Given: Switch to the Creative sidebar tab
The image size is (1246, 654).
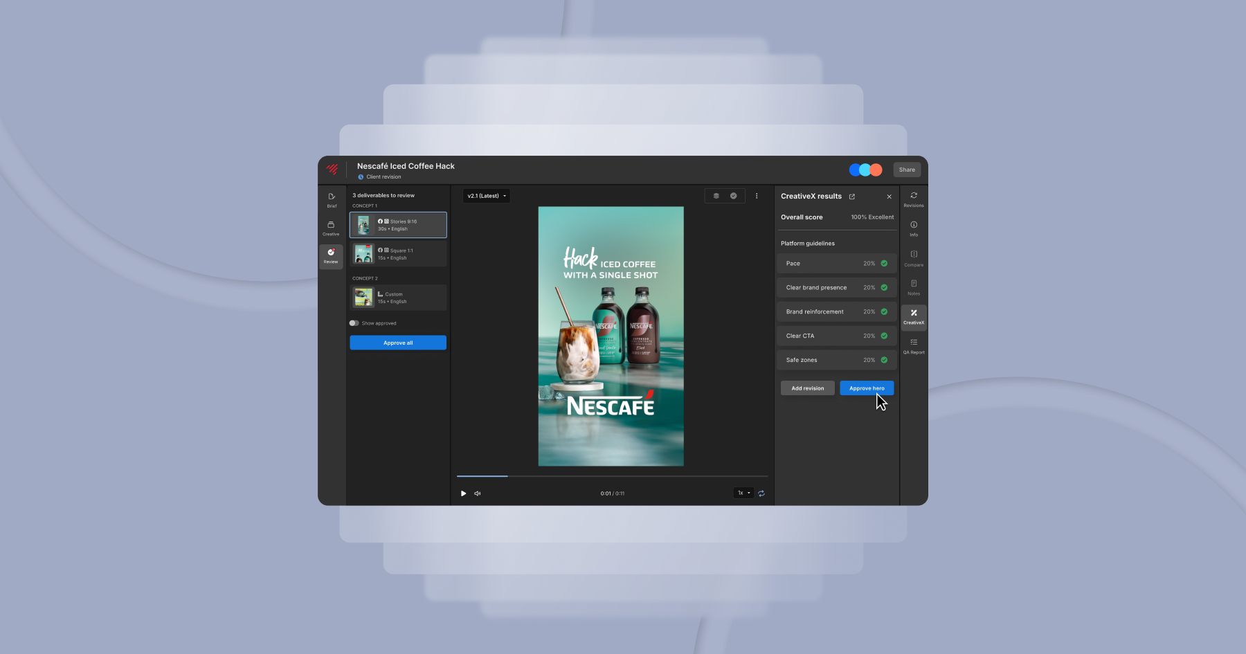Looking at the screenshot, I should pos(331,228).
